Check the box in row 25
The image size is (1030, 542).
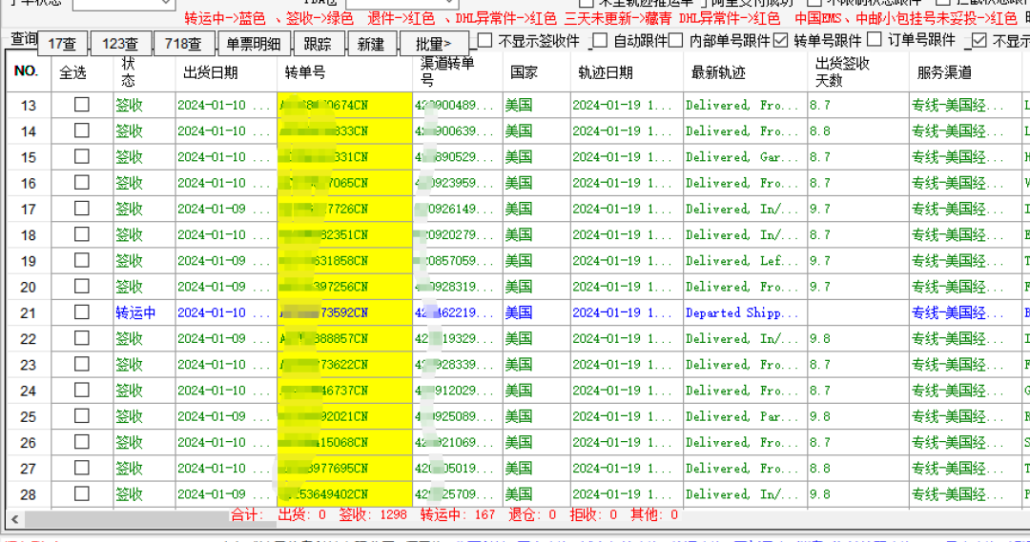81,416
